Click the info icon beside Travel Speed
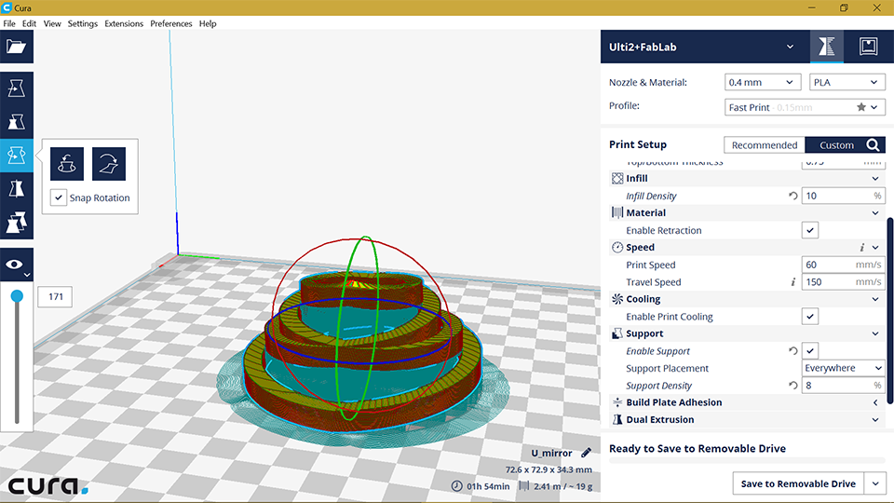The image size is (894, 503). [793, 281]
